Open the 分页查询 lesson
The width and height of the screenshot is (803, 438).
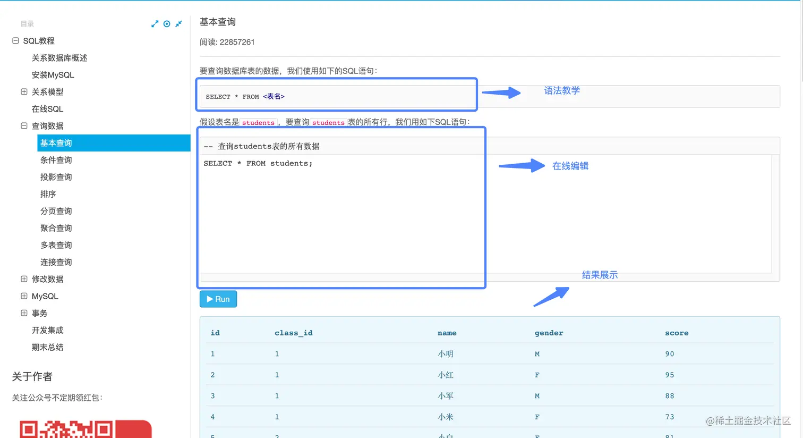click(x=56, y=211)
